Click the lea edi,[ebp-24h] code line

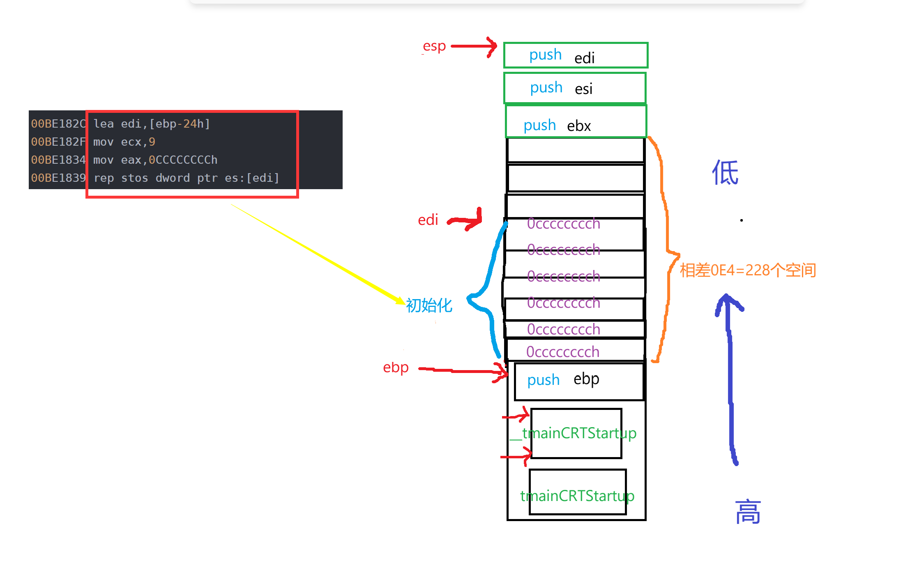[152, 124]
